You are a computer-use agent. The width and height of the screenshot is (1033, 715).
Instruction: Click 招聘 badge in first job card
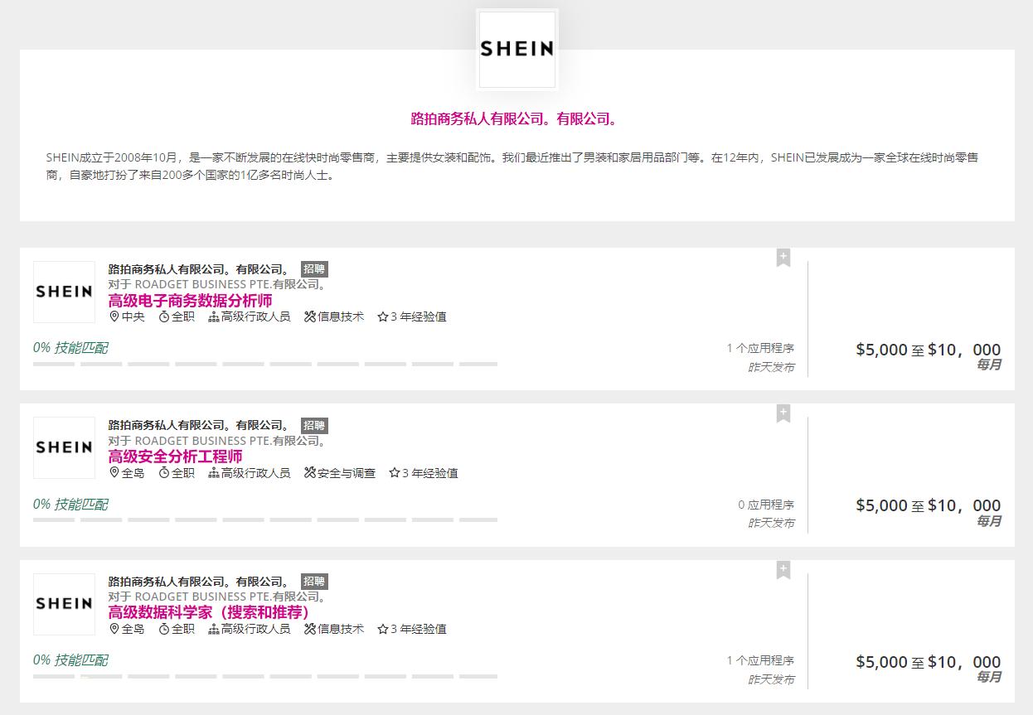314,269
